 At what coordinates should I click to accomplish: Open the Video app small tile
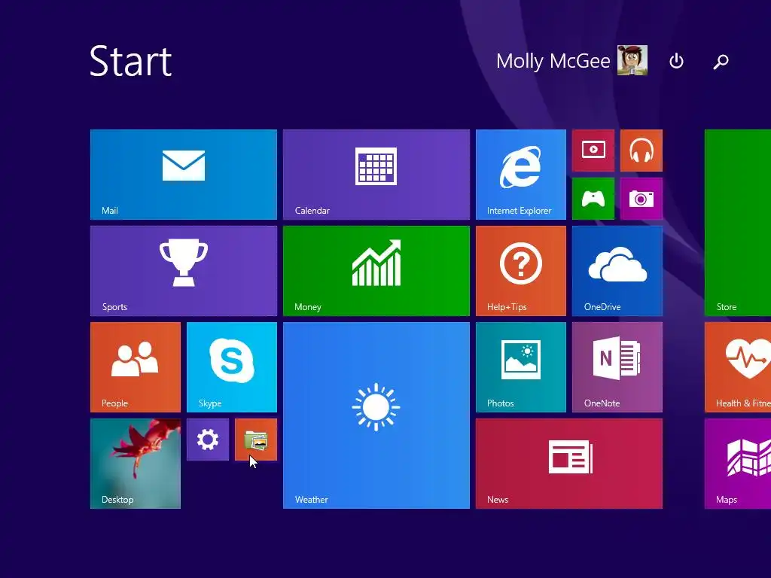[x=593, y=151]
